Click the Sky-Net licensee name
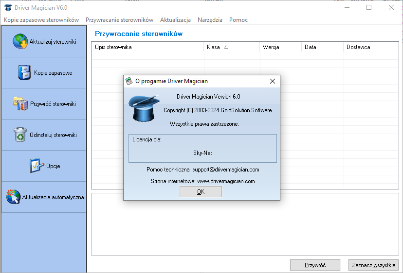The width and height of the screenshot is (403, 273). tap(202, 153)
